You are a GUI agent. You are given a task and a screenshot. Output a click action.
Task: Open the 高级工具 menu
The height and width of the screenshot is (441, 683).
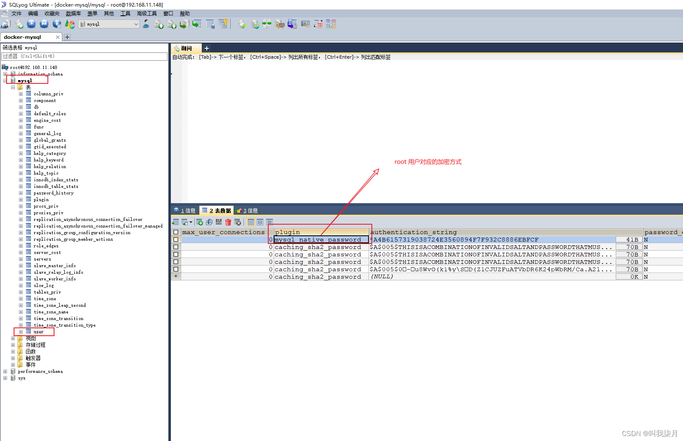(x=147, y=14)
